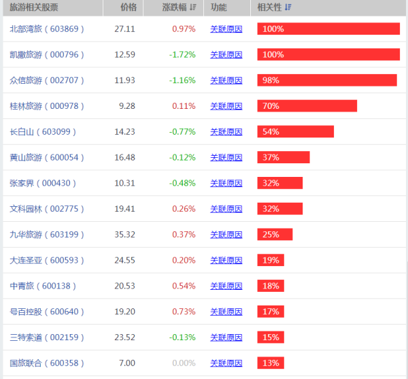The image size is (408, 379).
Task: Open 关联原因 link for 众信旅游
Action: pyautogui.click(x=226, y=80)
